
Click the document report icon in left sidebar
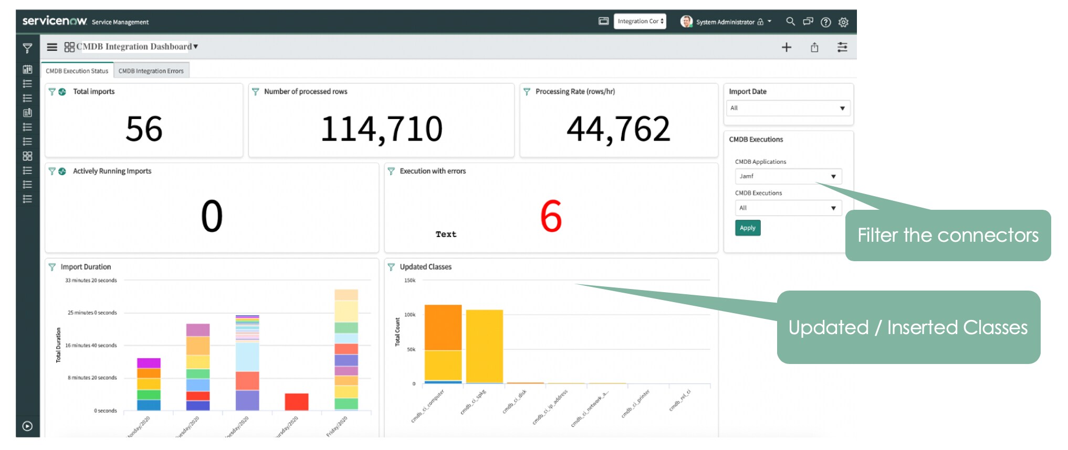(x=27, y=112)
